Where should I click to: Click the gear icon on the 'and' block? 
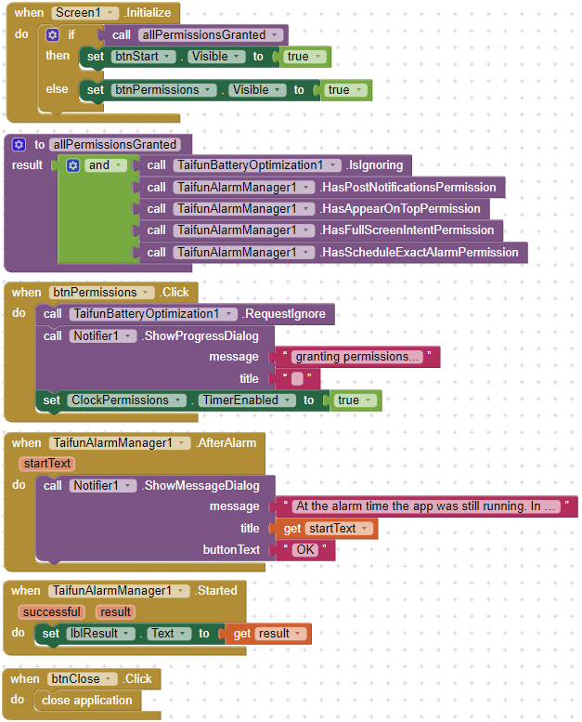73,165
